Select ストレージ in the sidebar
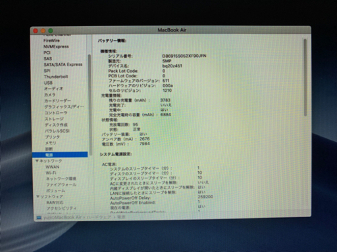The image size is (337, 252). point(54,119)
